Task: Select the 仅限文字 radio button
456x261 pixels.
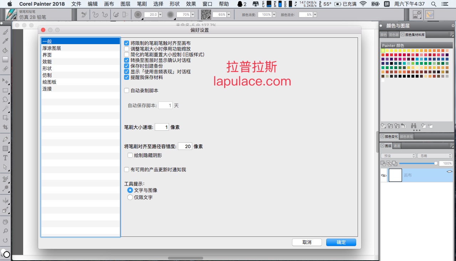Action: pyautogui.click(x=130, y=197)
